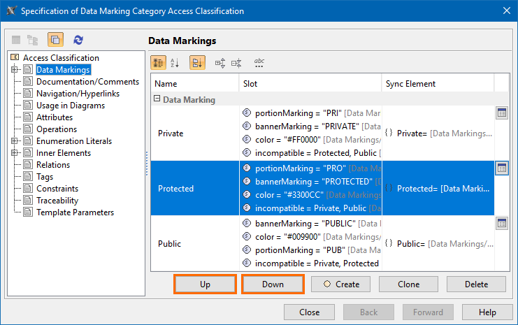
Task: Click the alphabetical sort icon
Action: [175, 63]
